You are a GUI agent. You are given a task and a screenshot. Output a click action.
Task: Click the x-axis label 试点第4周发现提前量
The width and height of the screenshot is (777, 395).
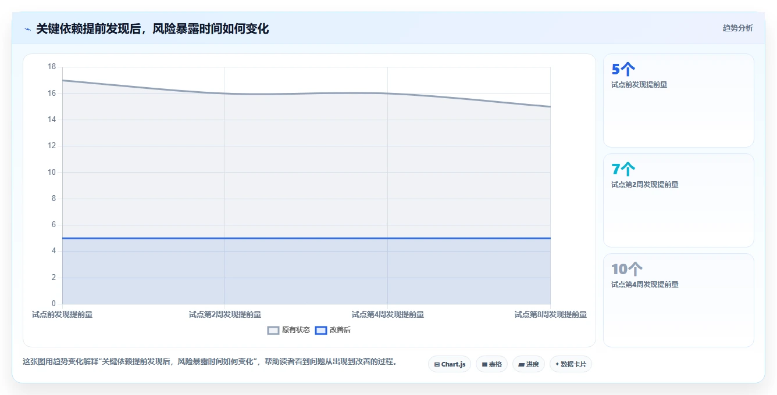point(388,314)
